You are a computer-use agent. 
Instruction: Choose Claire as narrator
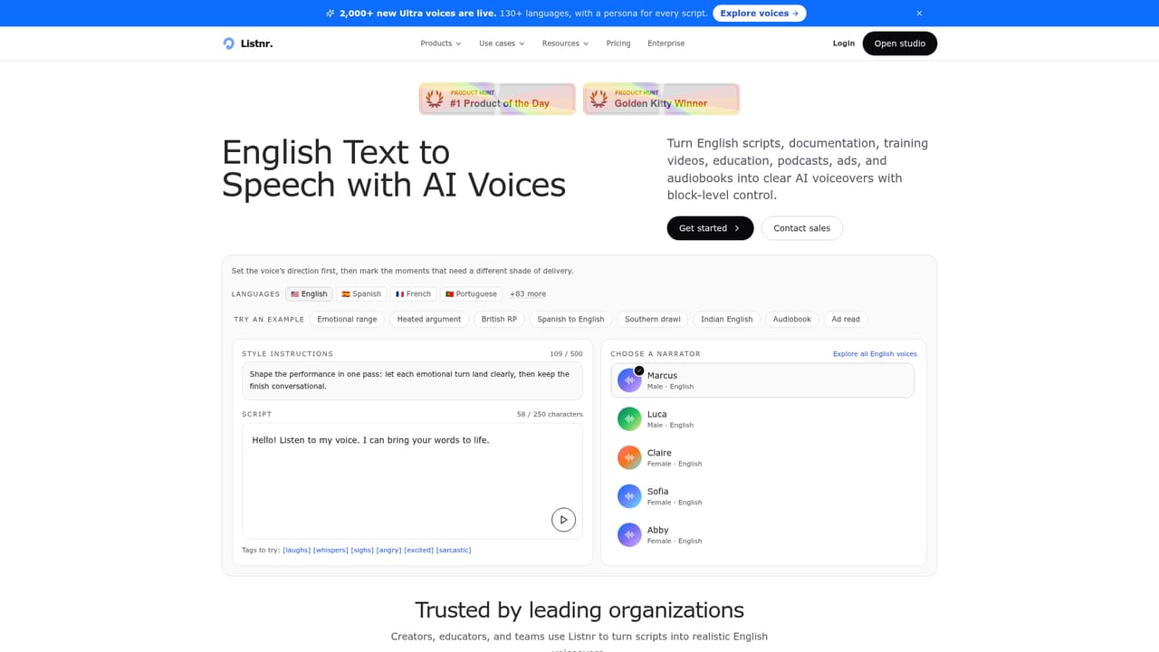pyautogui.click(x=762, y=457)
